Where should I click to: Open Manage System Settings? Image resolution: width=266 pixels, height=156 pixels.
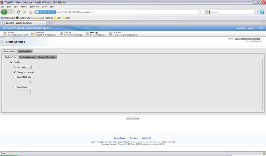[x=96, y=34]
